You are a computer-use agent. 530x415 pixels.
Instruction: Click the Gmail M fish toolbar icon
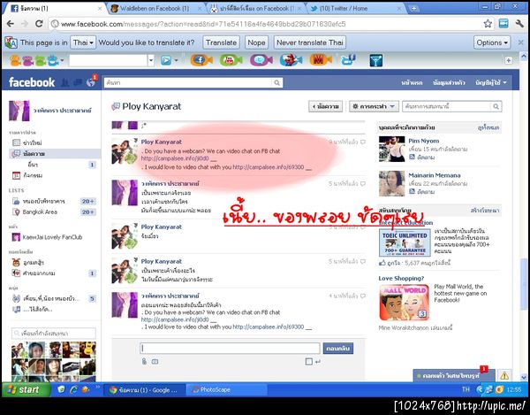point(321,60)
